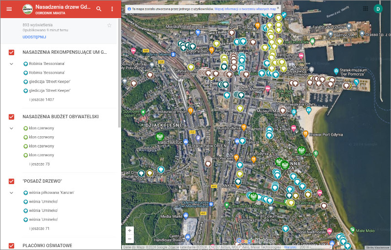This screenshot has height=250, width=391.
Task: Zoom out on the map
Action: click(130, 239)
